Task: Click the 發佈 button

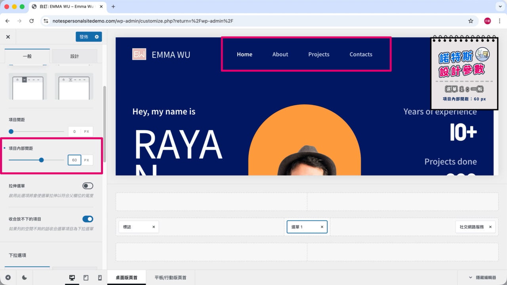Action: click(x=84, y=37)
